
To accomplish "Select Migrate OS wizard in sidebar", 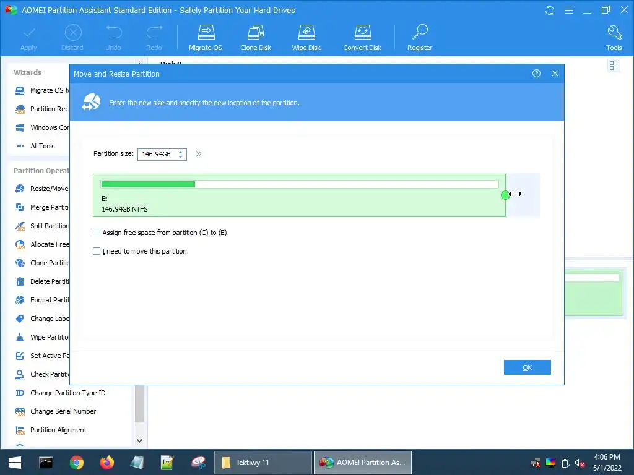I will [x=42, y=90].
